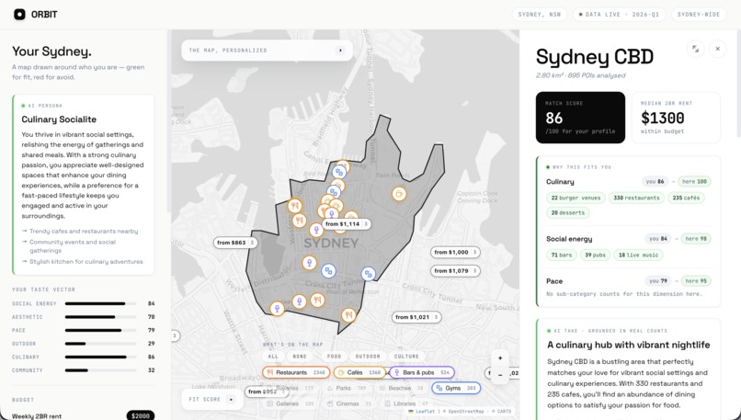The width and height of the screenshot is (741, 420).
Task: Enable the Parks layer chip
Action: click(x=347, y=388)
